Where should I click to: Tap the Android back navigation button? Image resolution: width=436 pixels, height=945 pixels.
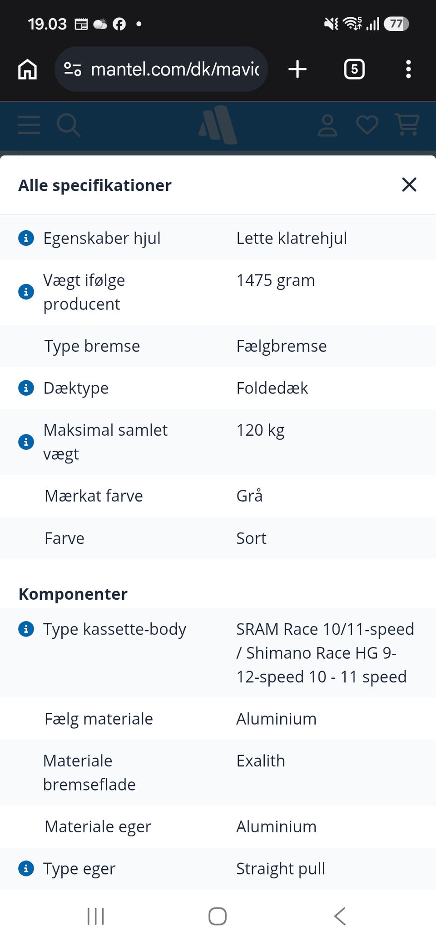coord(340,916)
